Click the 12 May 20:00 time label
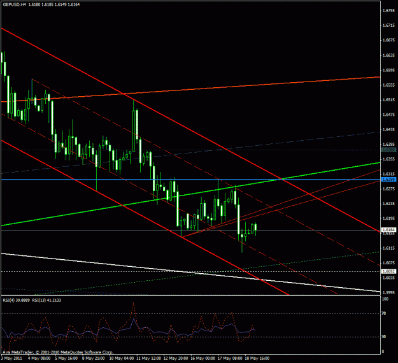 pyautogui.click(x=176, y=359)
